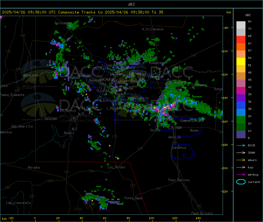263x222 pixels.
Task: Click the CompartEscard place label
Action: [192, 120]
